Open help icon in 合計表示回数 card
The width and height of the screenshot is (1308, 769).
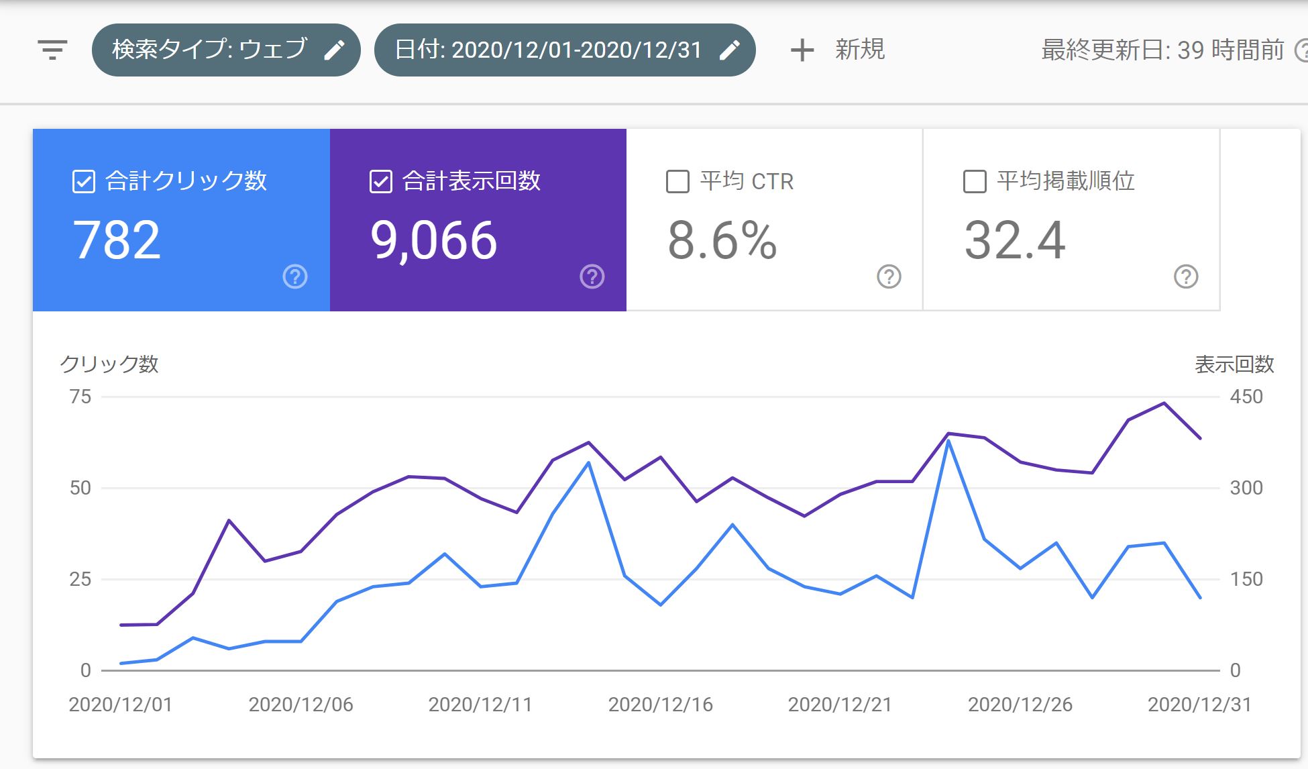click(x=592, y=276)
